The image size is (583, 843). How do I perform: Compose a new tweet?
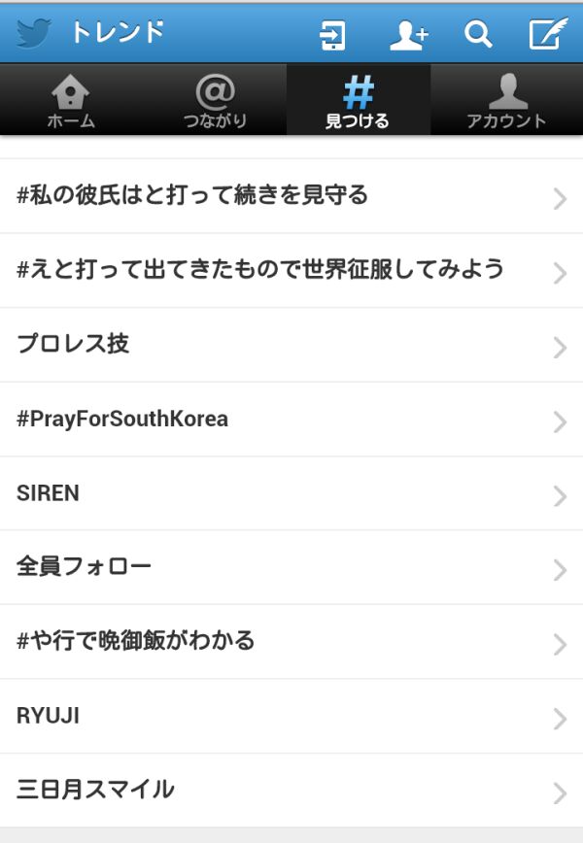tap(548, 33)
